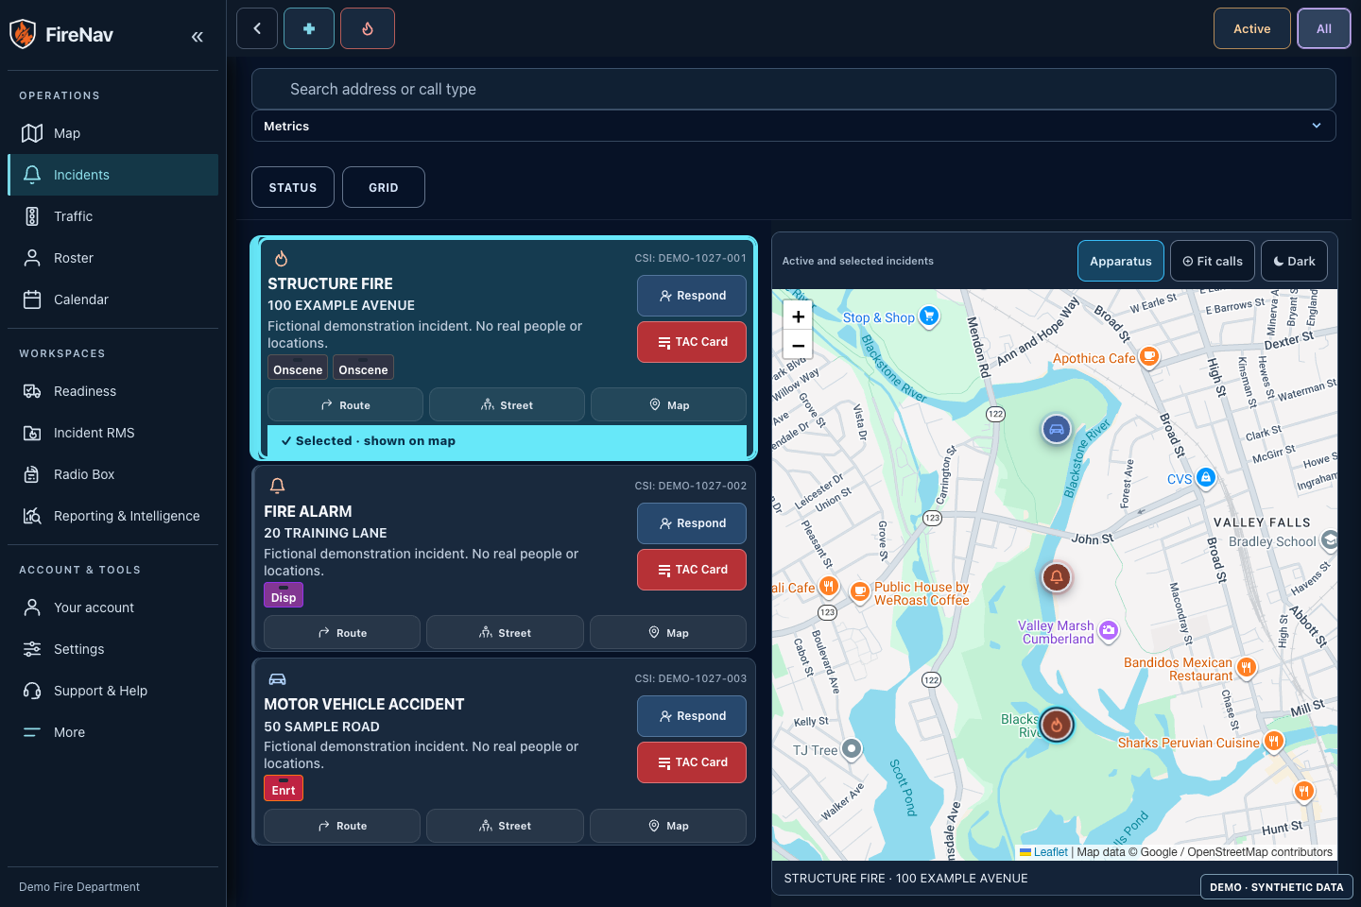This screenshot has height=907, width=1361.
Task: Click the car accident marker on the map
Action: pyautogui.click(x=1057, y=429)
